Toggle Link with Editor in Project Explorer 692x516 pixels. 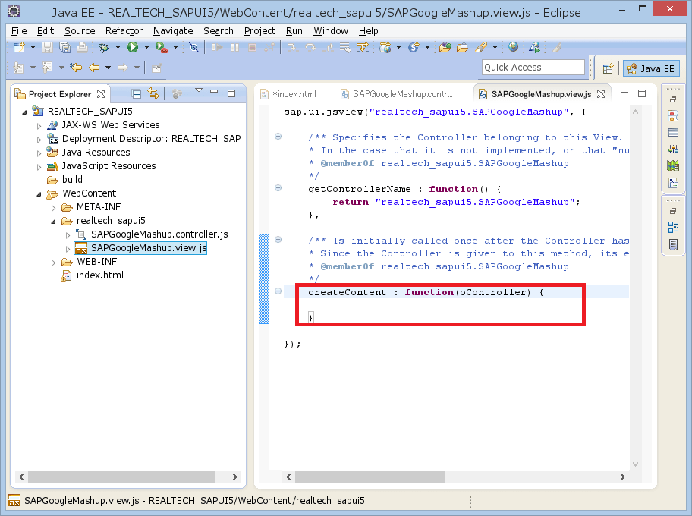[x=153, y=93]
